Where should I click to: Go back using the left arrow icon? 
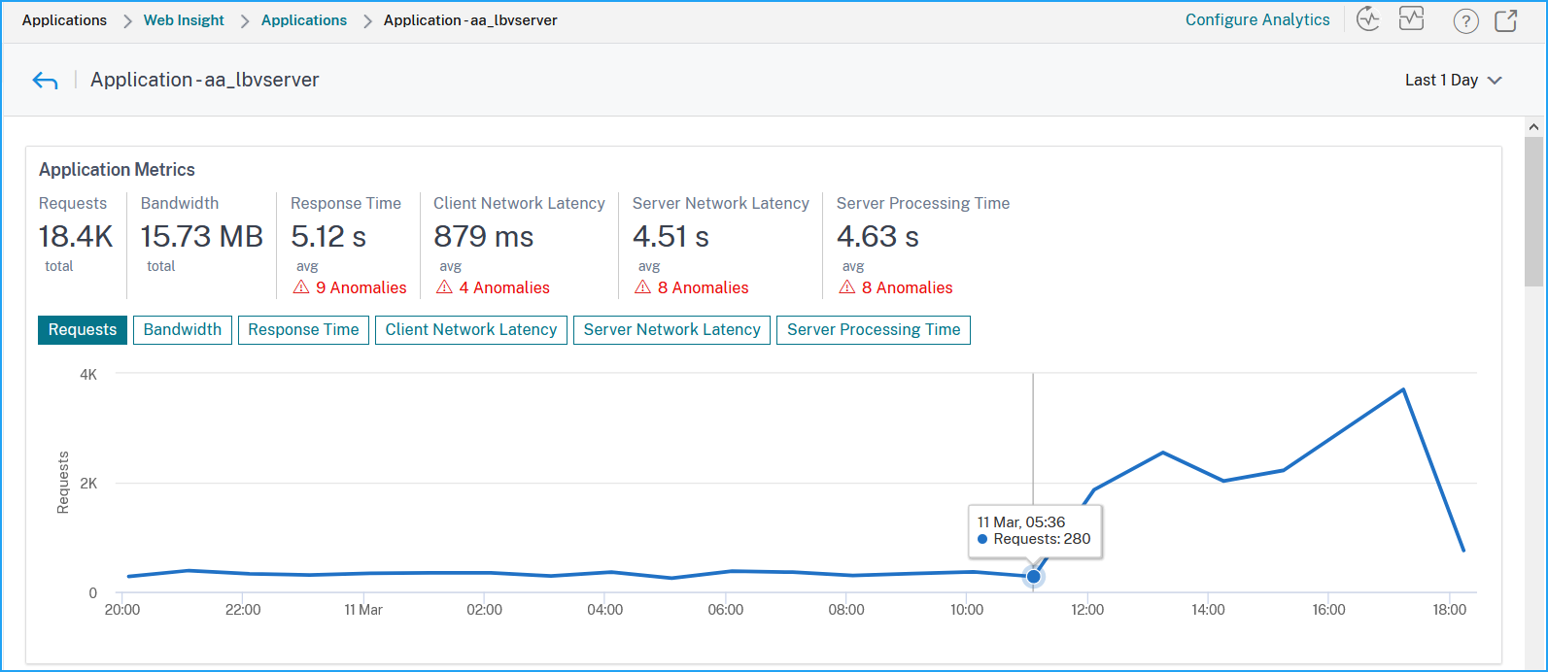(45, 81)
